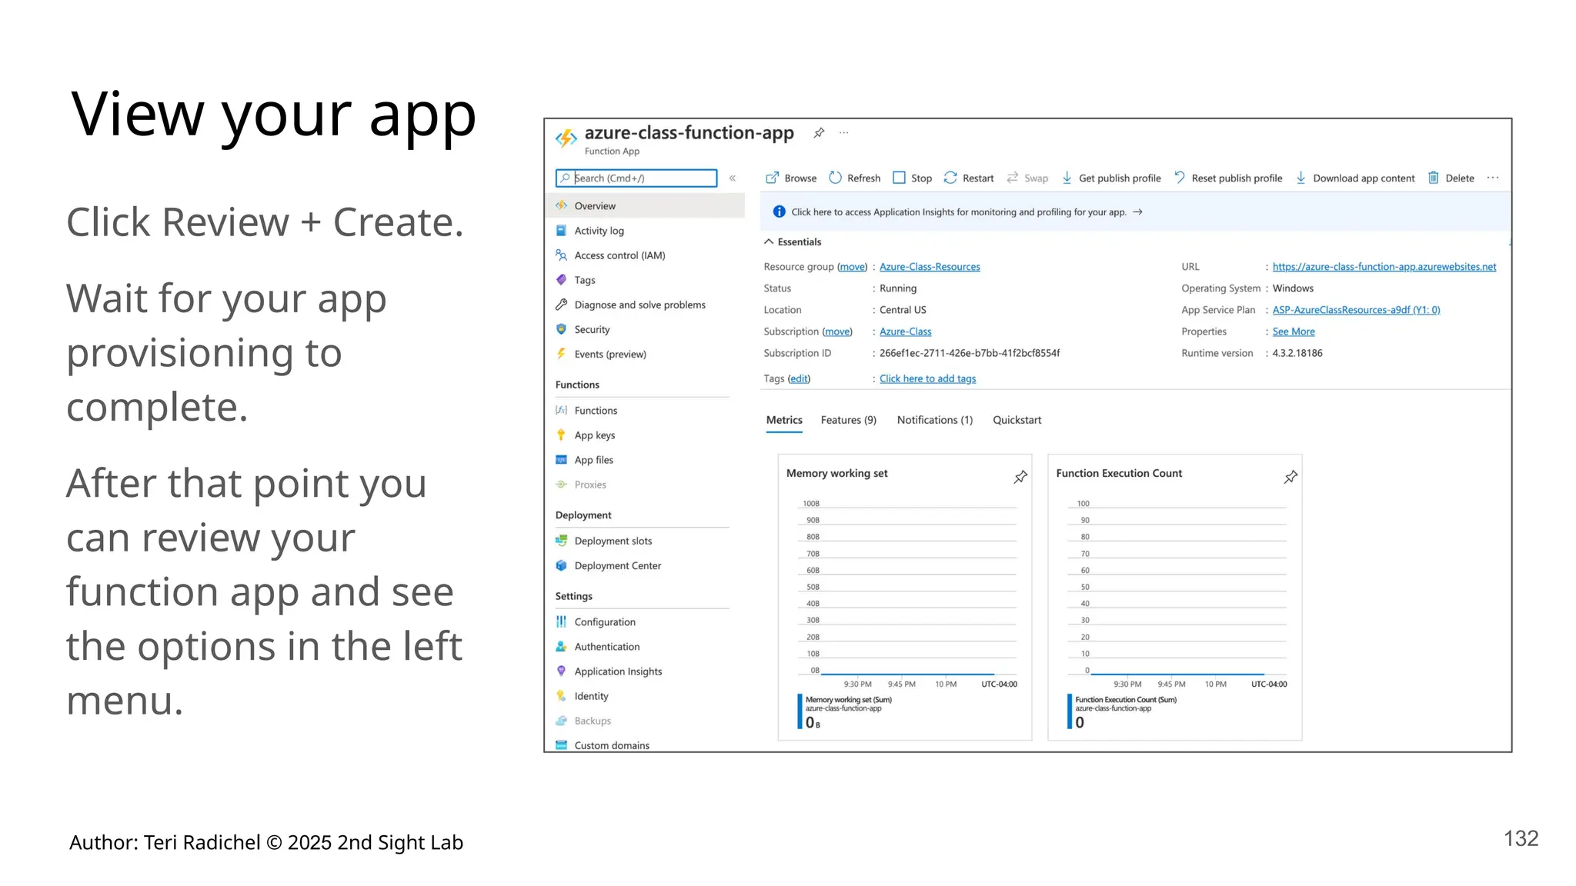Image resolution: width=1576 pixels, height=886 pixels.
Task: Click See More properties link
Action: tap(1294, 331)
